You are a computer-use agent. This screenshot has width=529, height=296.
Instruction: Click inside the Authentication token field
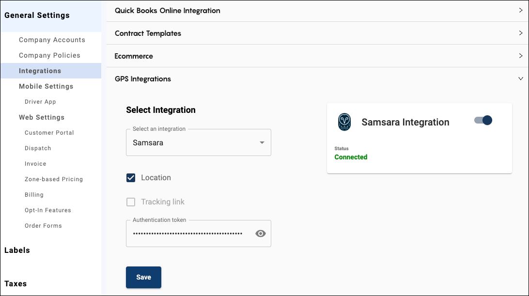tap(189, 234)
